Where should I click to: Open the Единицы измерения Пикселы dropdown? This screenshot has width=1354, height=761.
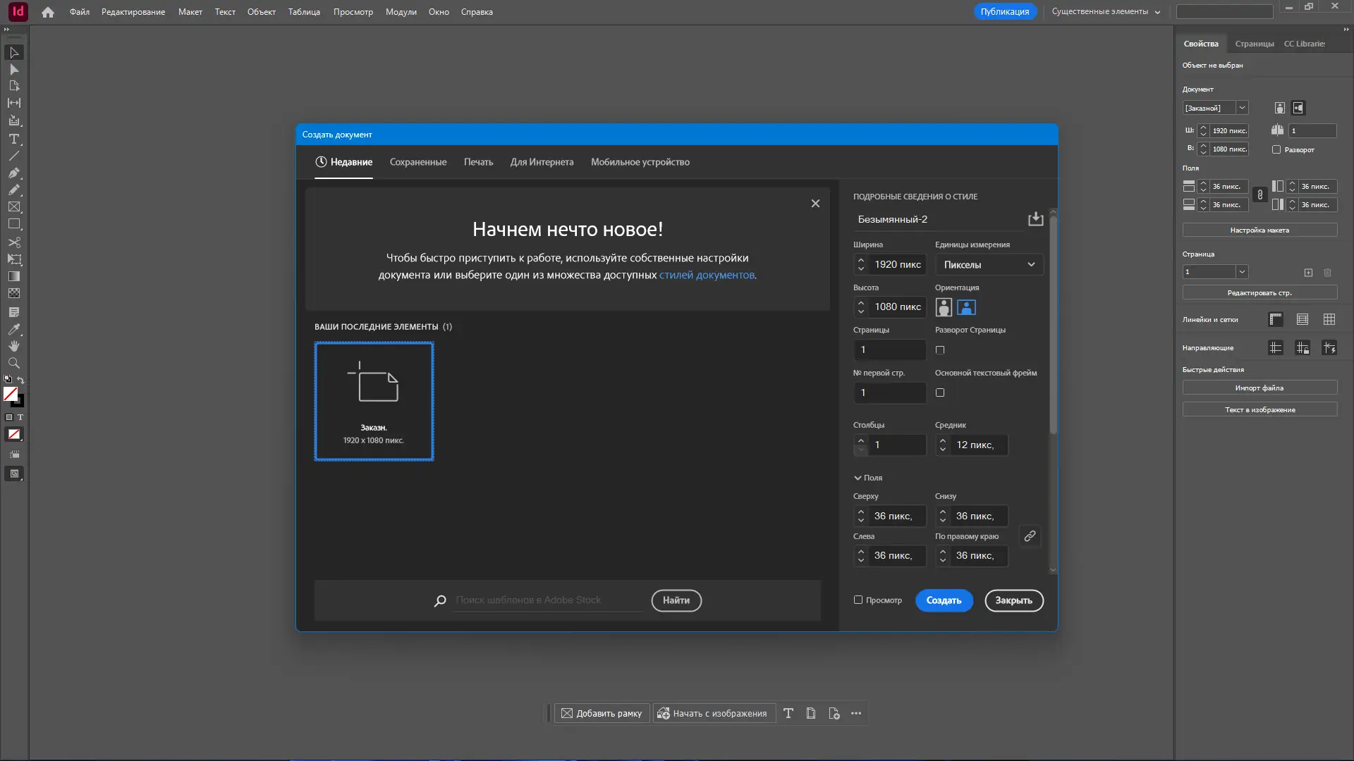(989, 265)
